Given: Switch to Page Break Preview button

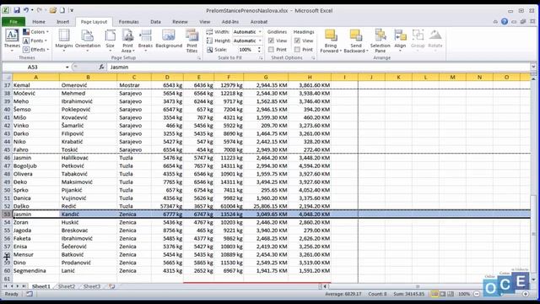Looking at the screenshot, I should (450, 294).
